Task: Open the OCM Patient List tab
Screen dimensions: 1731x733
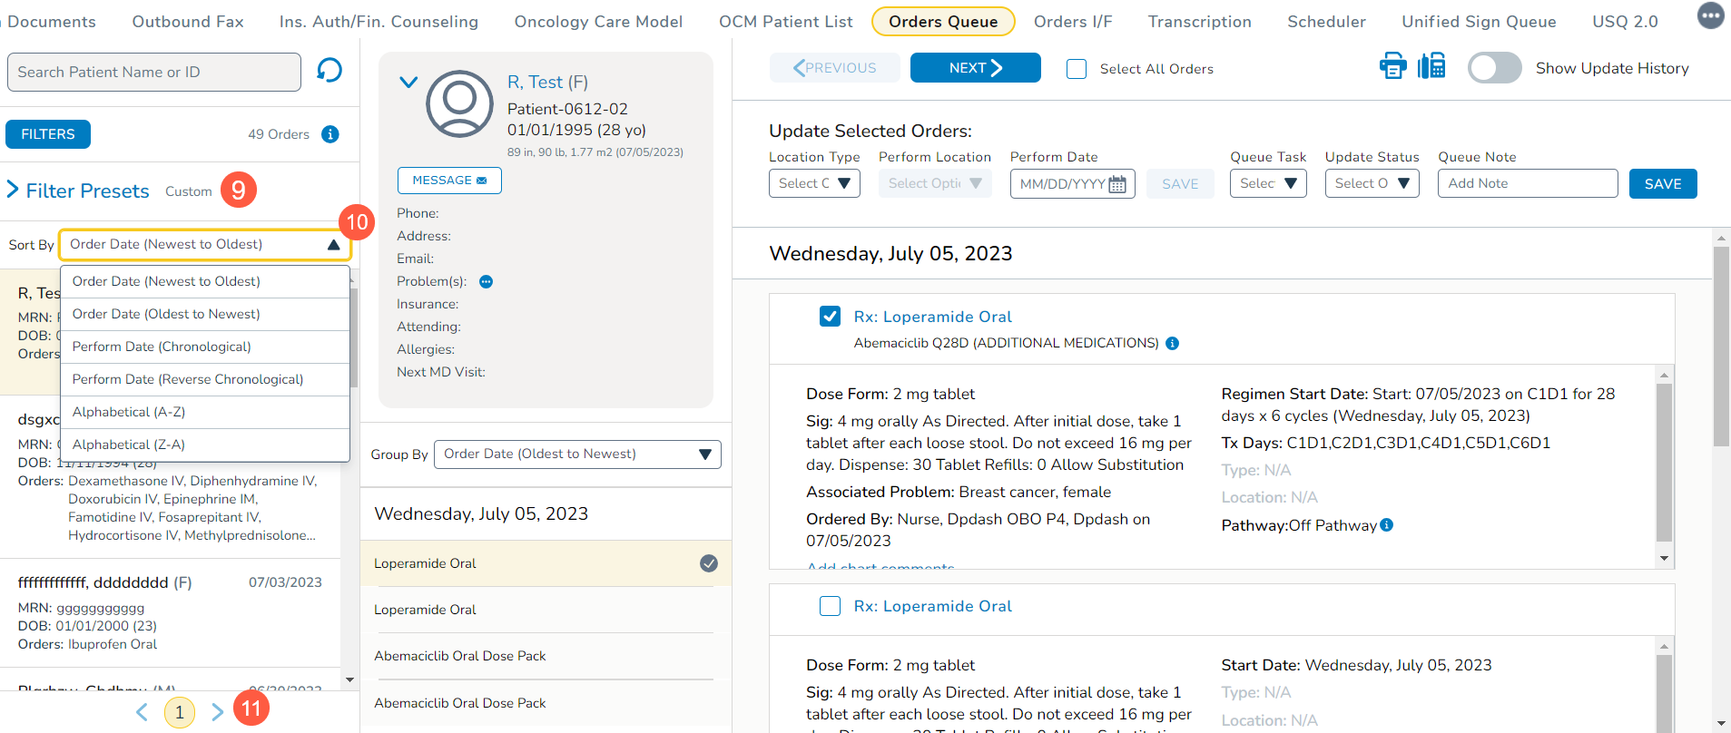Action: (x=785, y=22)
